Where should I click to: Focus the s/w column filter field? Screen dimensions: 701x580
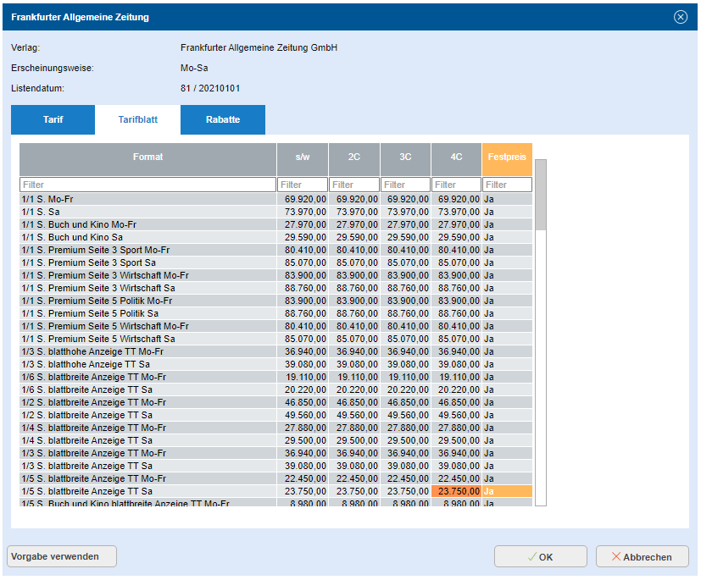tap(302, 185)
